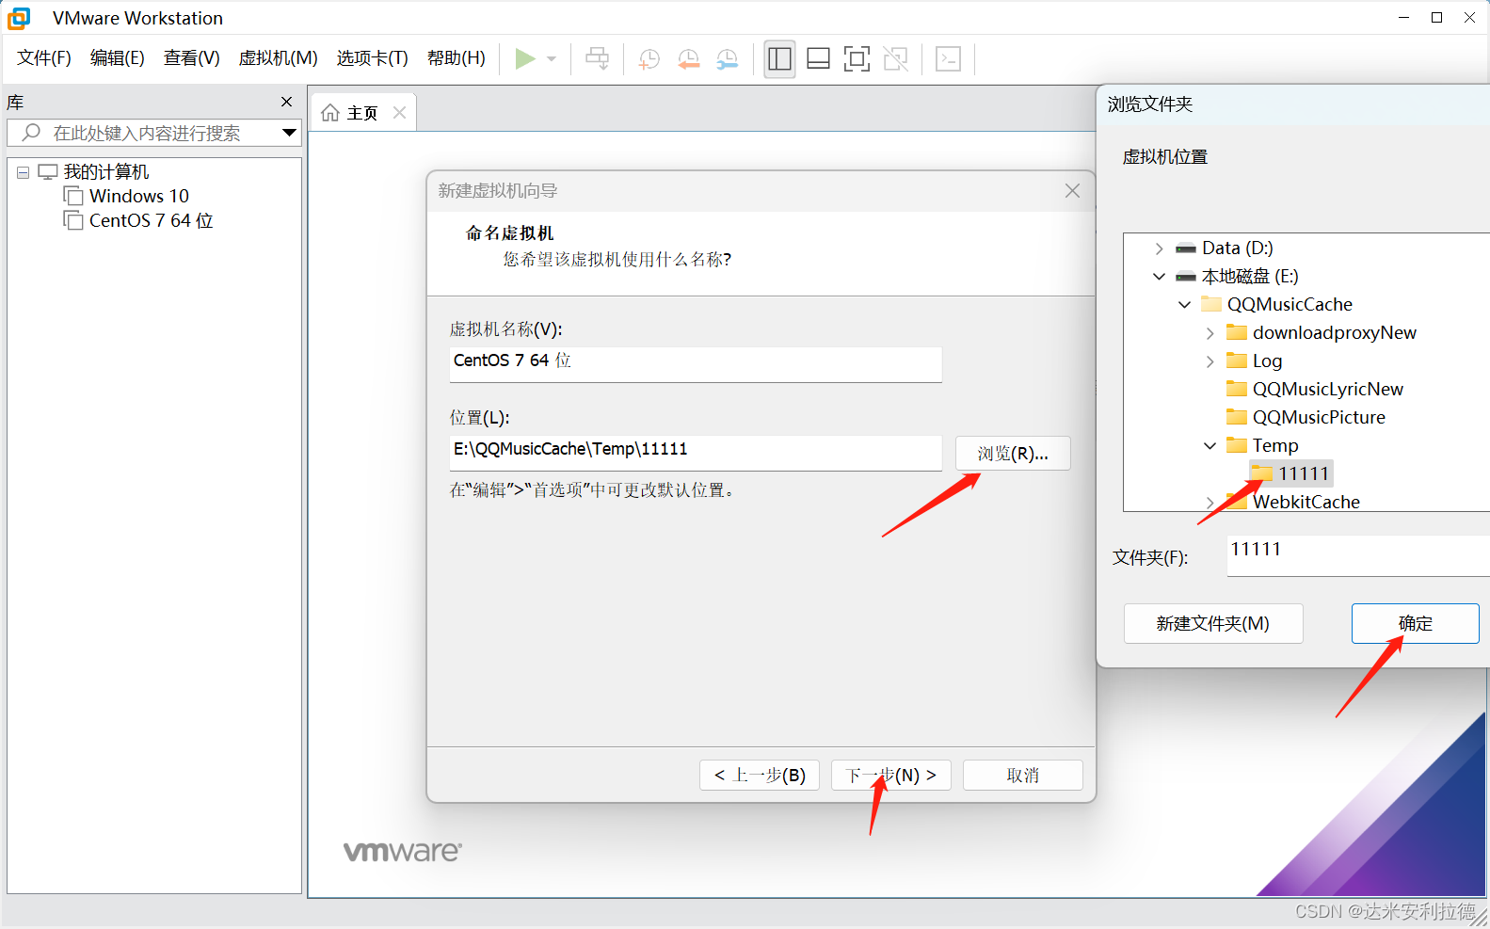Open the power options dropdown arrow
Screen dimensions: 1490x929
[x=552, y=58]
